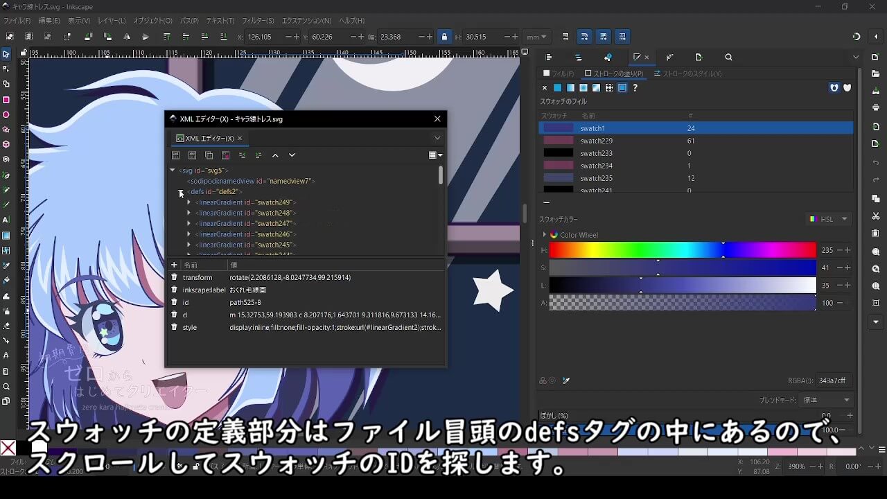Flip selection horizontally
Screen dimensions: 887x499
pos(127,37)
